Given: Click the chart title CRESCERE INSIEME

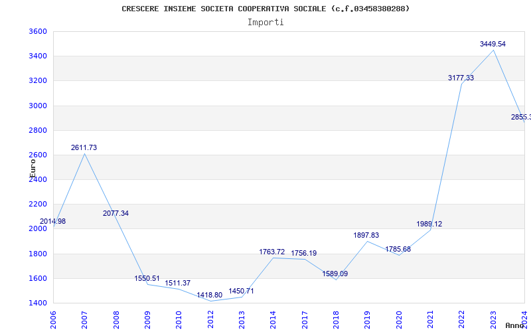Looking at the screenshot, I should 265,9.
